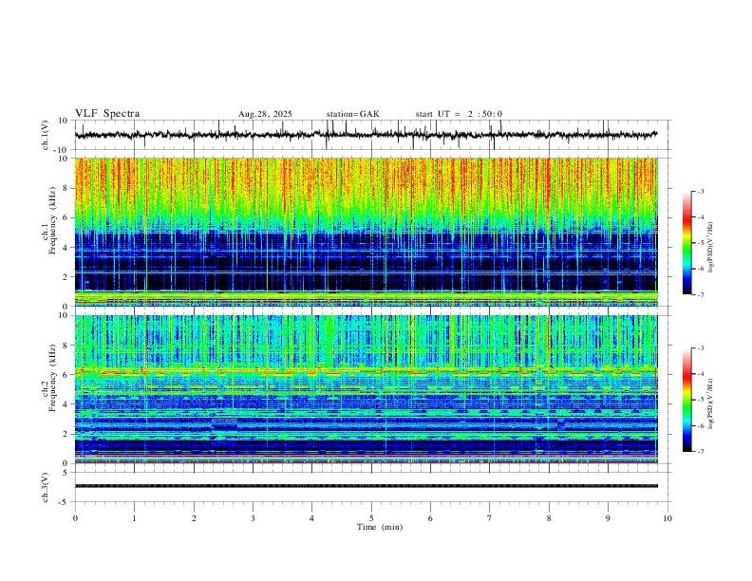752x581 pixels.
Task: Click the ch.3 axis "-5" tick label
Action: (x=65, y=502)
